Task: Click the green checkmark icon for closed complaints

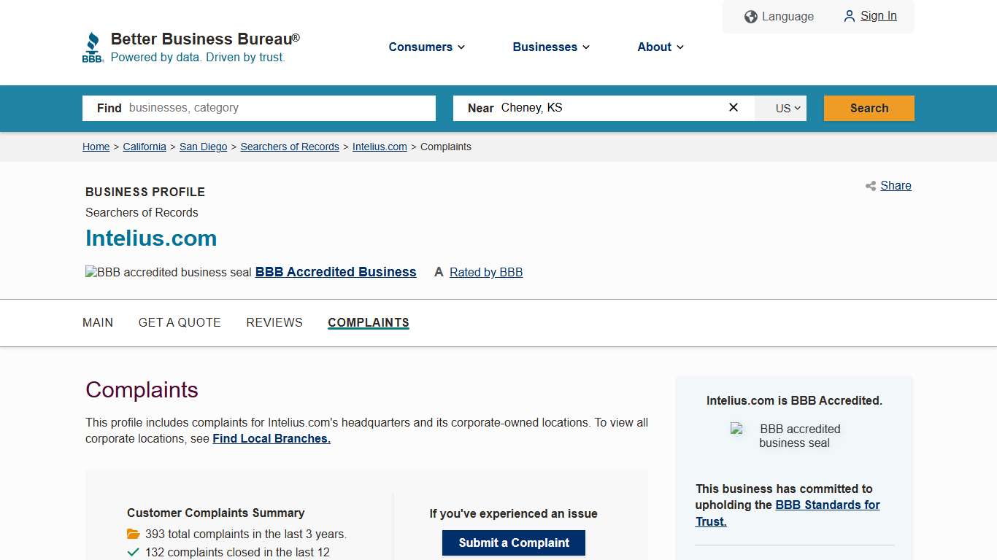Action: (x=133, y=552)
